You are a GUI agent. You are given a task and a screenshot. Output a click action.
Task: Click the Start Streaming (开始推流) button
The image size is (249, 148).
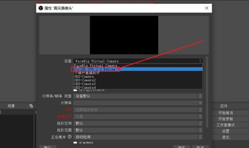tap(225, 113)
